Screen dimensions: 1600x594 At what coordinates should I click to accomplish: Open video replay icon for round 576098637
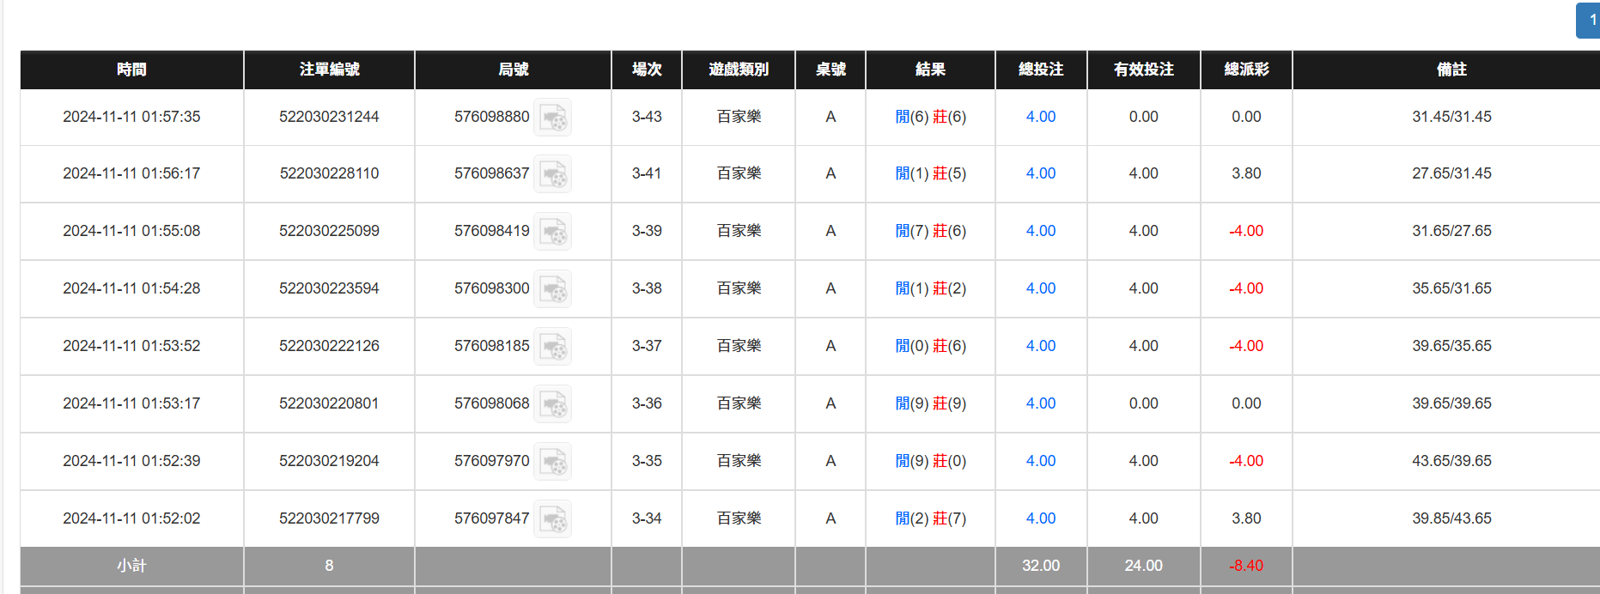pos(552,174)
